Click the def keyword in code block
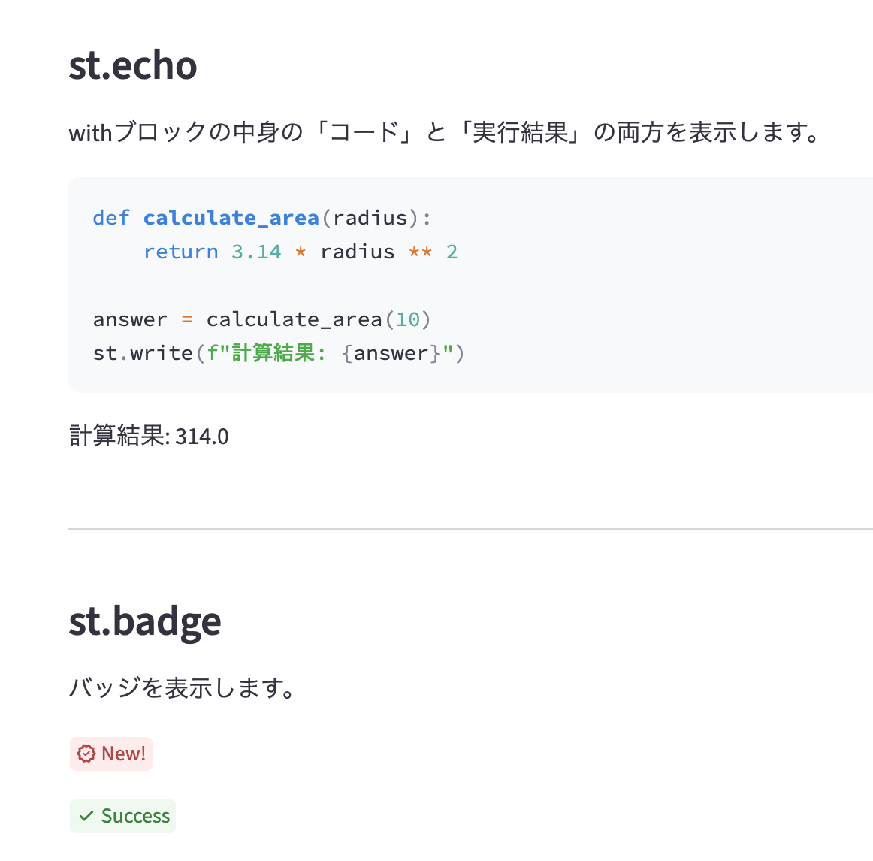The width and height of the screenshot is (873, 861). (111, 218)
